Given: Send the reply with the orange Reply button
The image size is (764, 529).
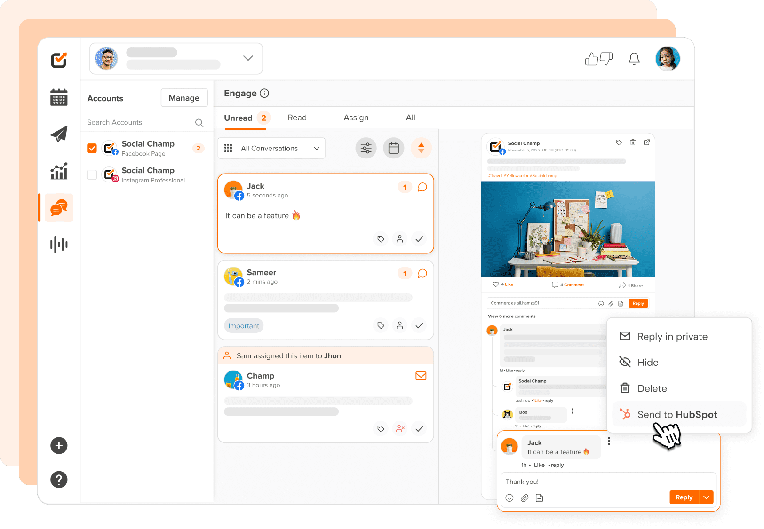Looking at the screenshot, I should pyautogui.click(x=684, y=497).
